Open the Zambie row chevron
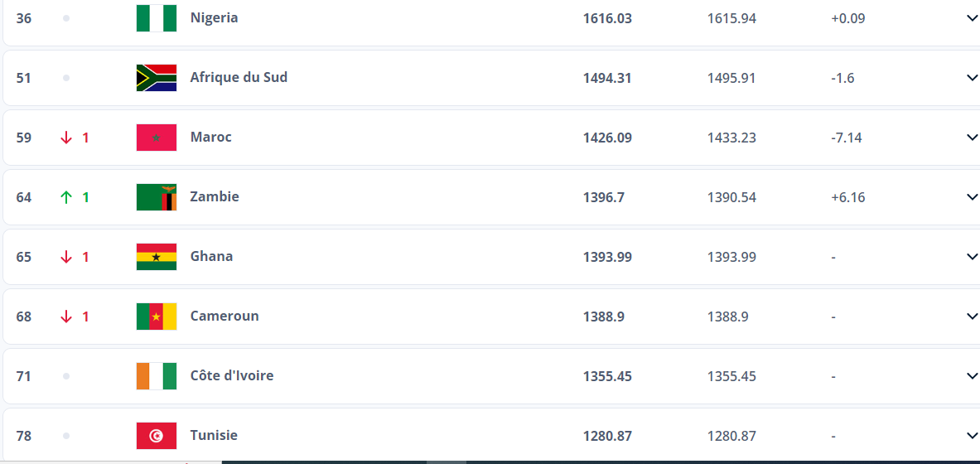The image size is (980, 464). pos(972,197)
